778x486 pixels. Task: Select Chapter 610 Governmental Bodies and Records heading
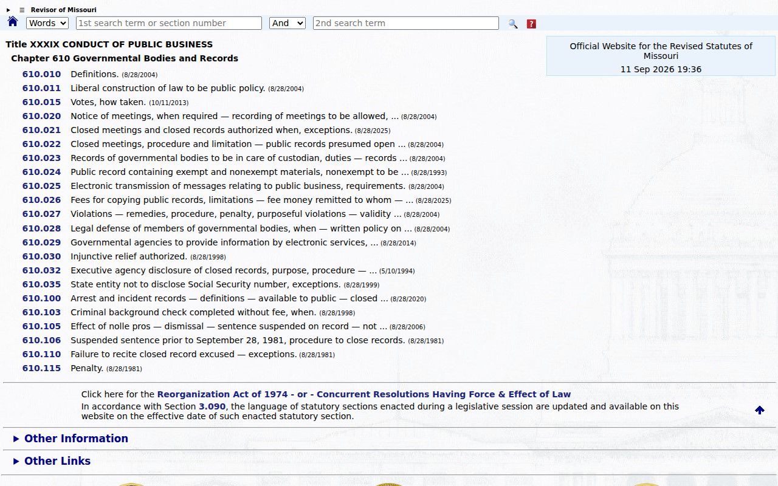pos(125,58)
